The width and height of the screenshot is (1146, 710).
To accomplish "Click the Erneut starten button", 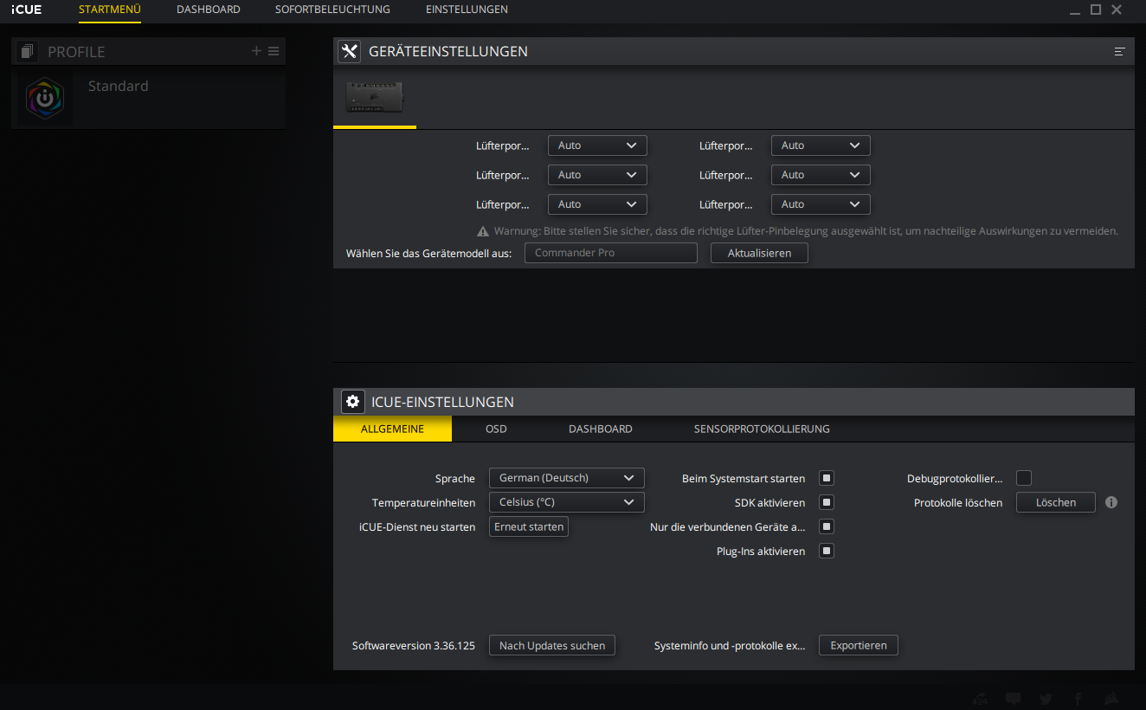I will [529, 526].
